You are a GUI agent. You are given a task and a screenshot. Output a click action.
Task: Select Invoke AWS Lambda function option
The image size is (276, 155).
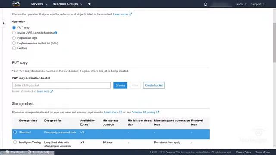[14, 33]
